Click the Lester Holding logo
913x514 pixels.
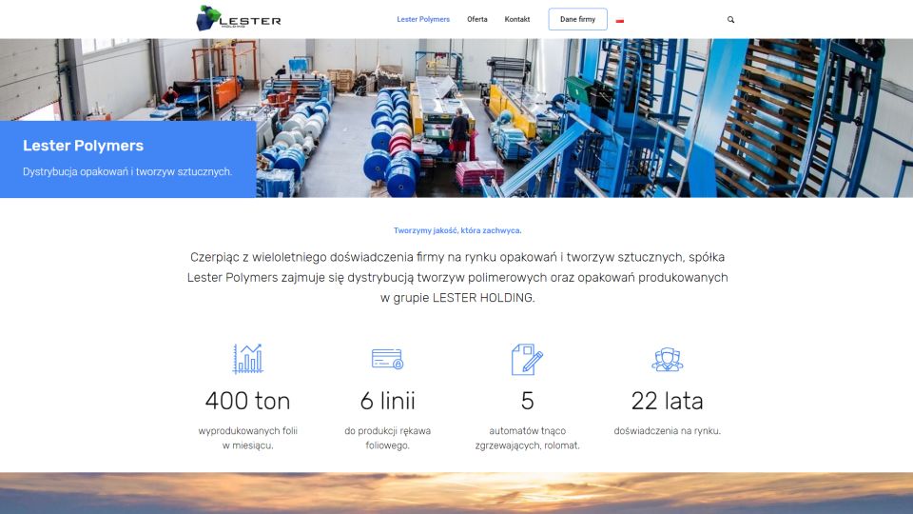click(x=238, y=19)
